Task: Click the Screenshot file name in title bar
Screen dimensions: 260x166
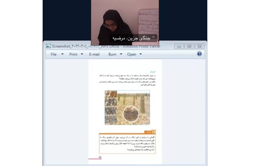Action: pos(106,46)
